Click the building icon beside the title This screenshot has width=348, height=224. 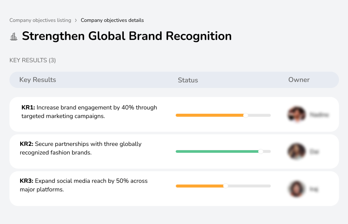(14, 36)
